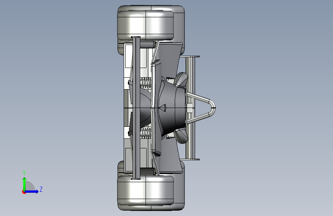Select the top tire of the car model
The height and width of the screenshot is (216, 333).
(x=146, y=25)
